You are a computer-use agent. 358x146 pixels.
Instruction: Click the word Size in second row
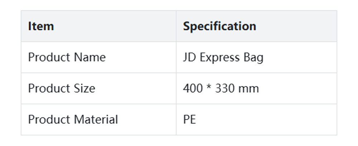[84, 88]
